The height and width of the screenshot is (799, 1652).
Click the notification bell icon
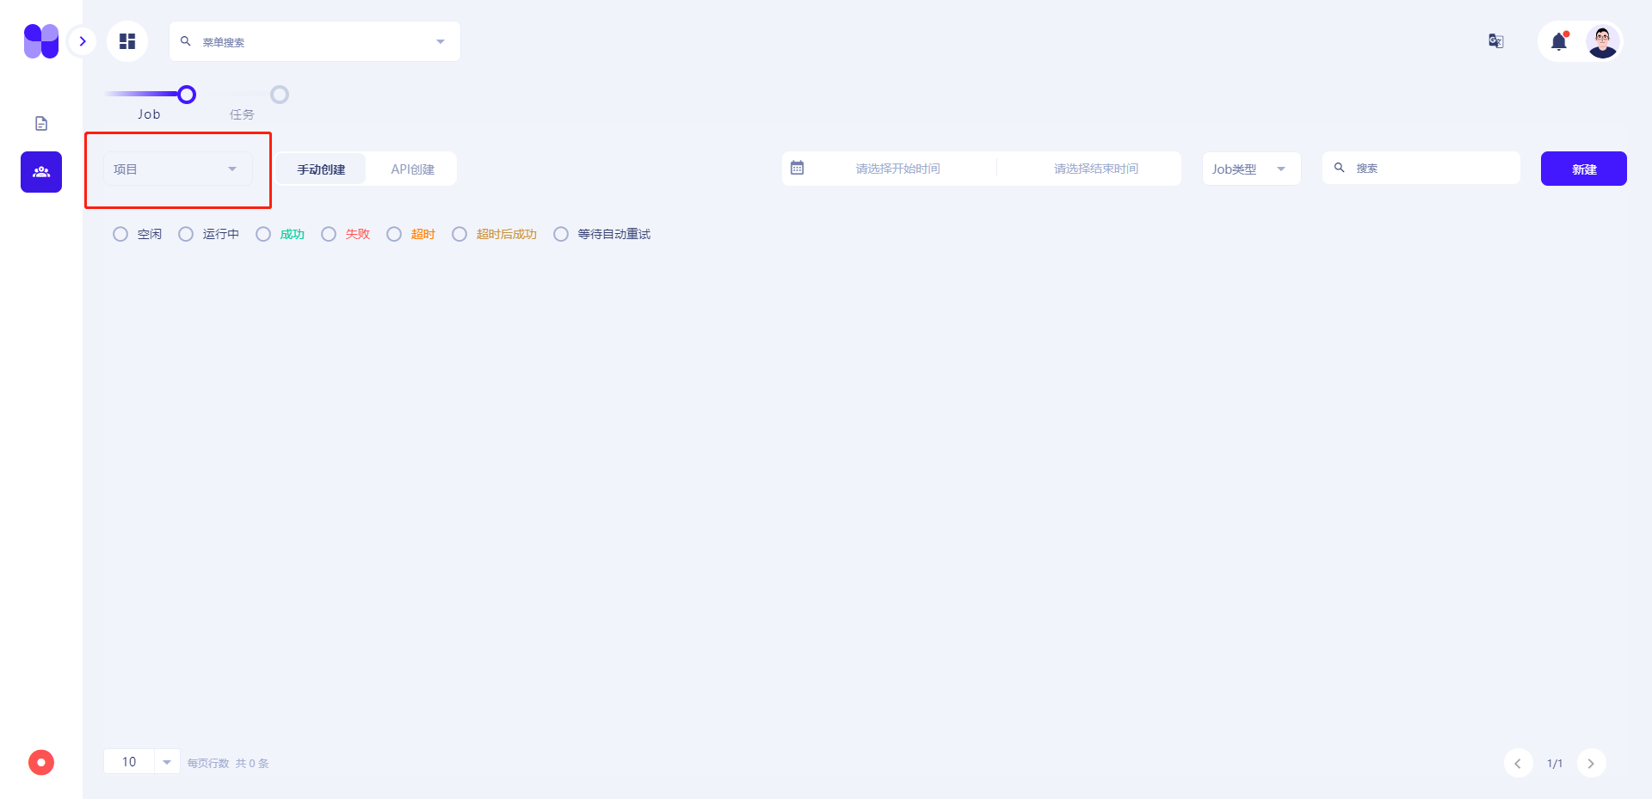[x=1558, y=40]
